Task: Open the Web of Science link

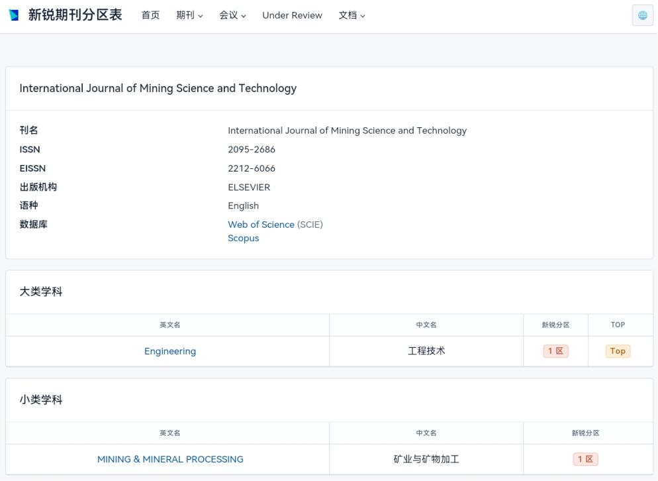Action: pos(261,225)
